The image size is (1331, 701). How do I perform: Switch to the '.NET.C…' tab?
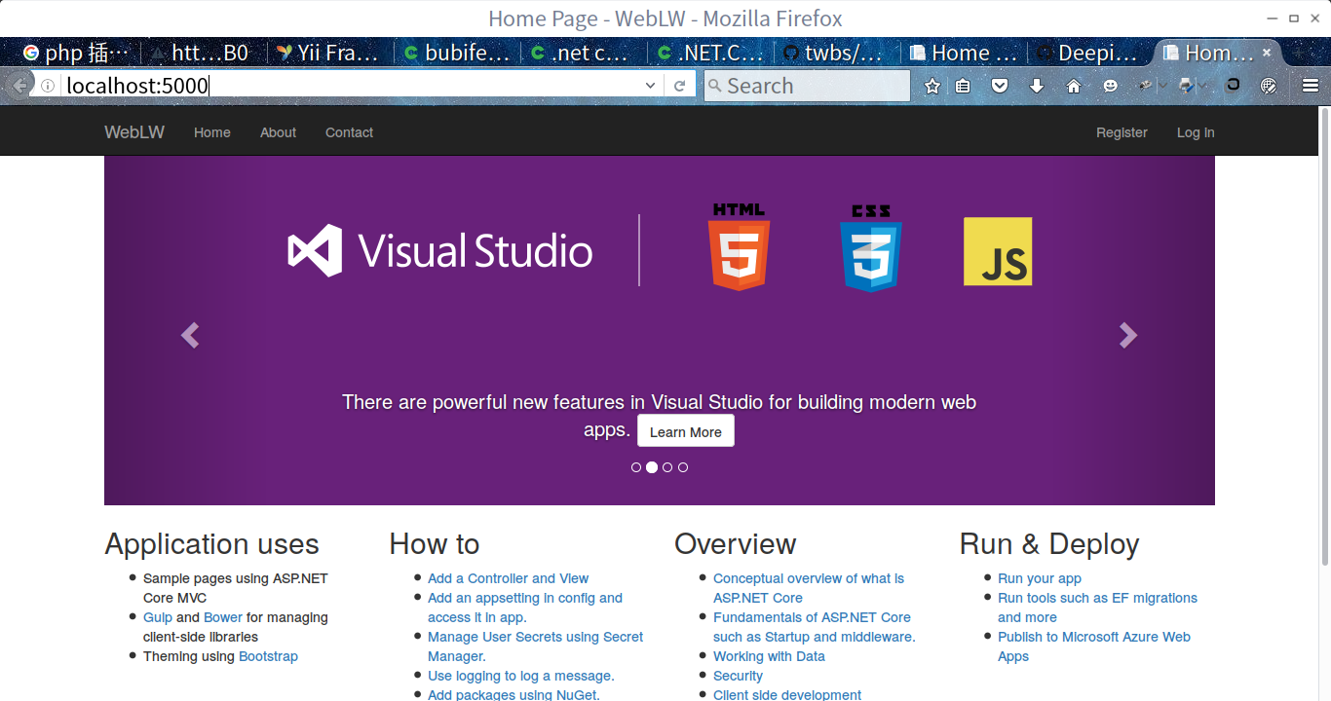click(x=708, y=53)
